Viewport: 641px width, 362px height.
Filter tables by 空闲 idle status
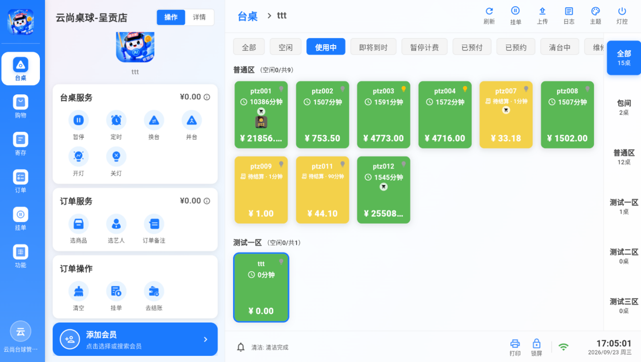[x=286, y=47]
